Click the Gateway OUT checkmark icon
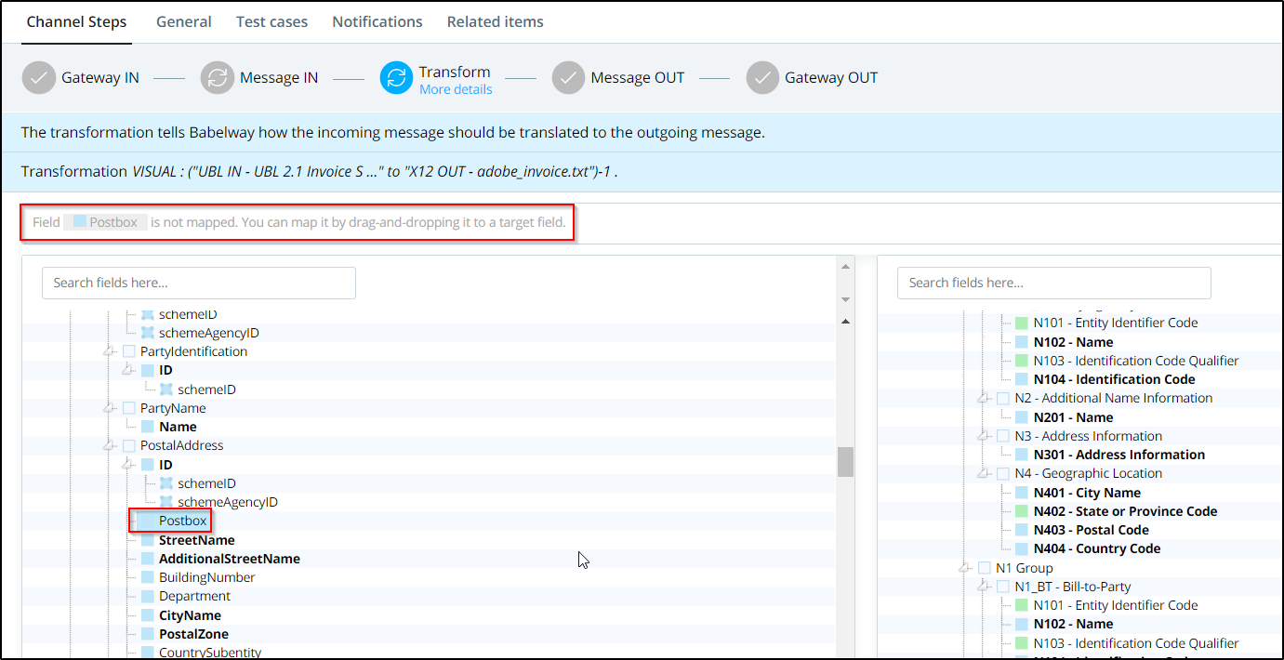This screenshot has width=1284, height=660. click(762, 78)
